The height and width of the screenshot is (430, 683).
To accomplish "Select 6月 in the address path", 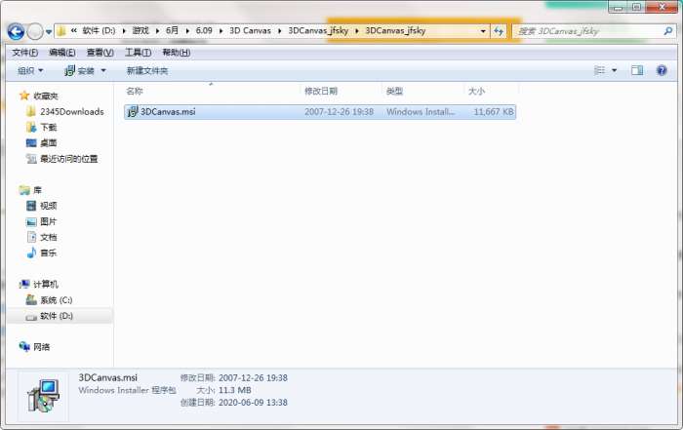I will [172, 30].
